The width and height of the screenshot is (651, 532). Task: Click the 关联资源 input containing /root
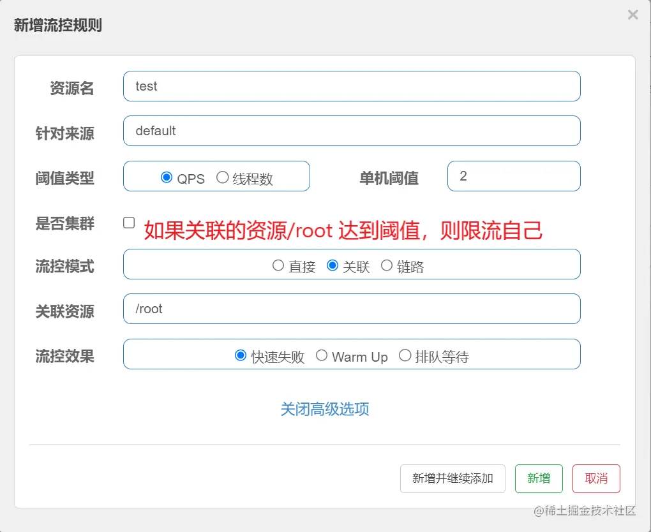click(351, 309)
